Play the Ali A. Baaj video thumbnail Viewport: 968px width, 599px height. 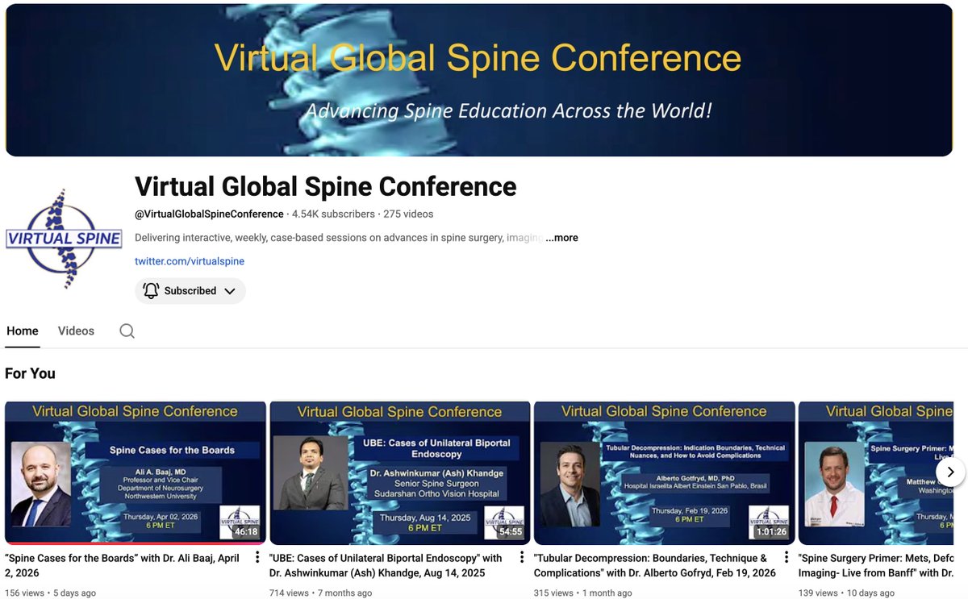(x=136, y=473)
